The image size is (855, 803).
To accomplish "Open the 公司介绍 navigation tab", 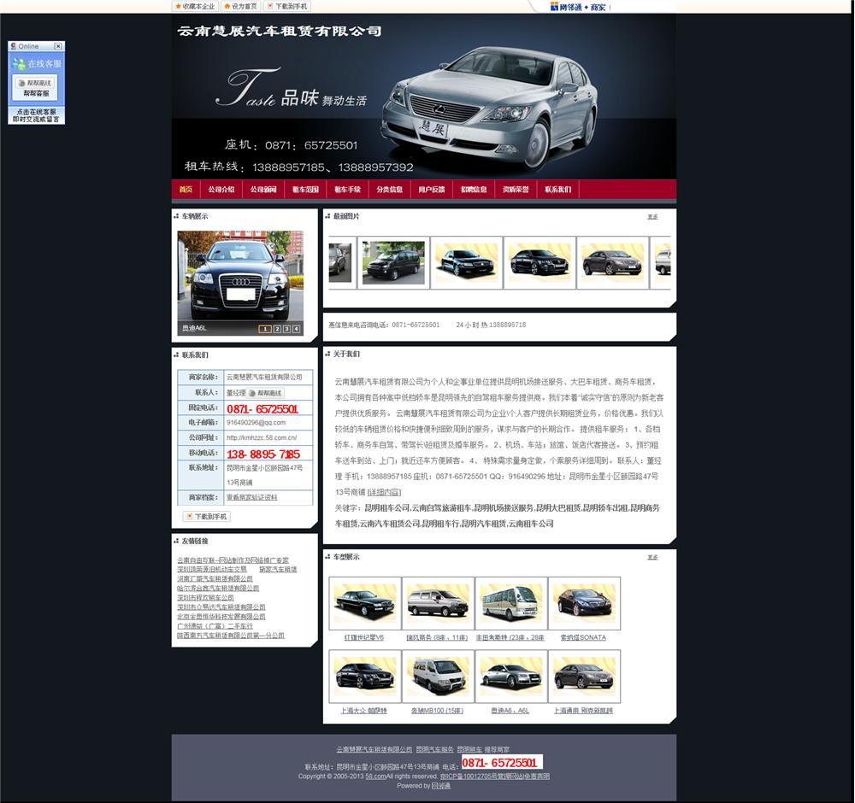I will [x=221, y=190].
